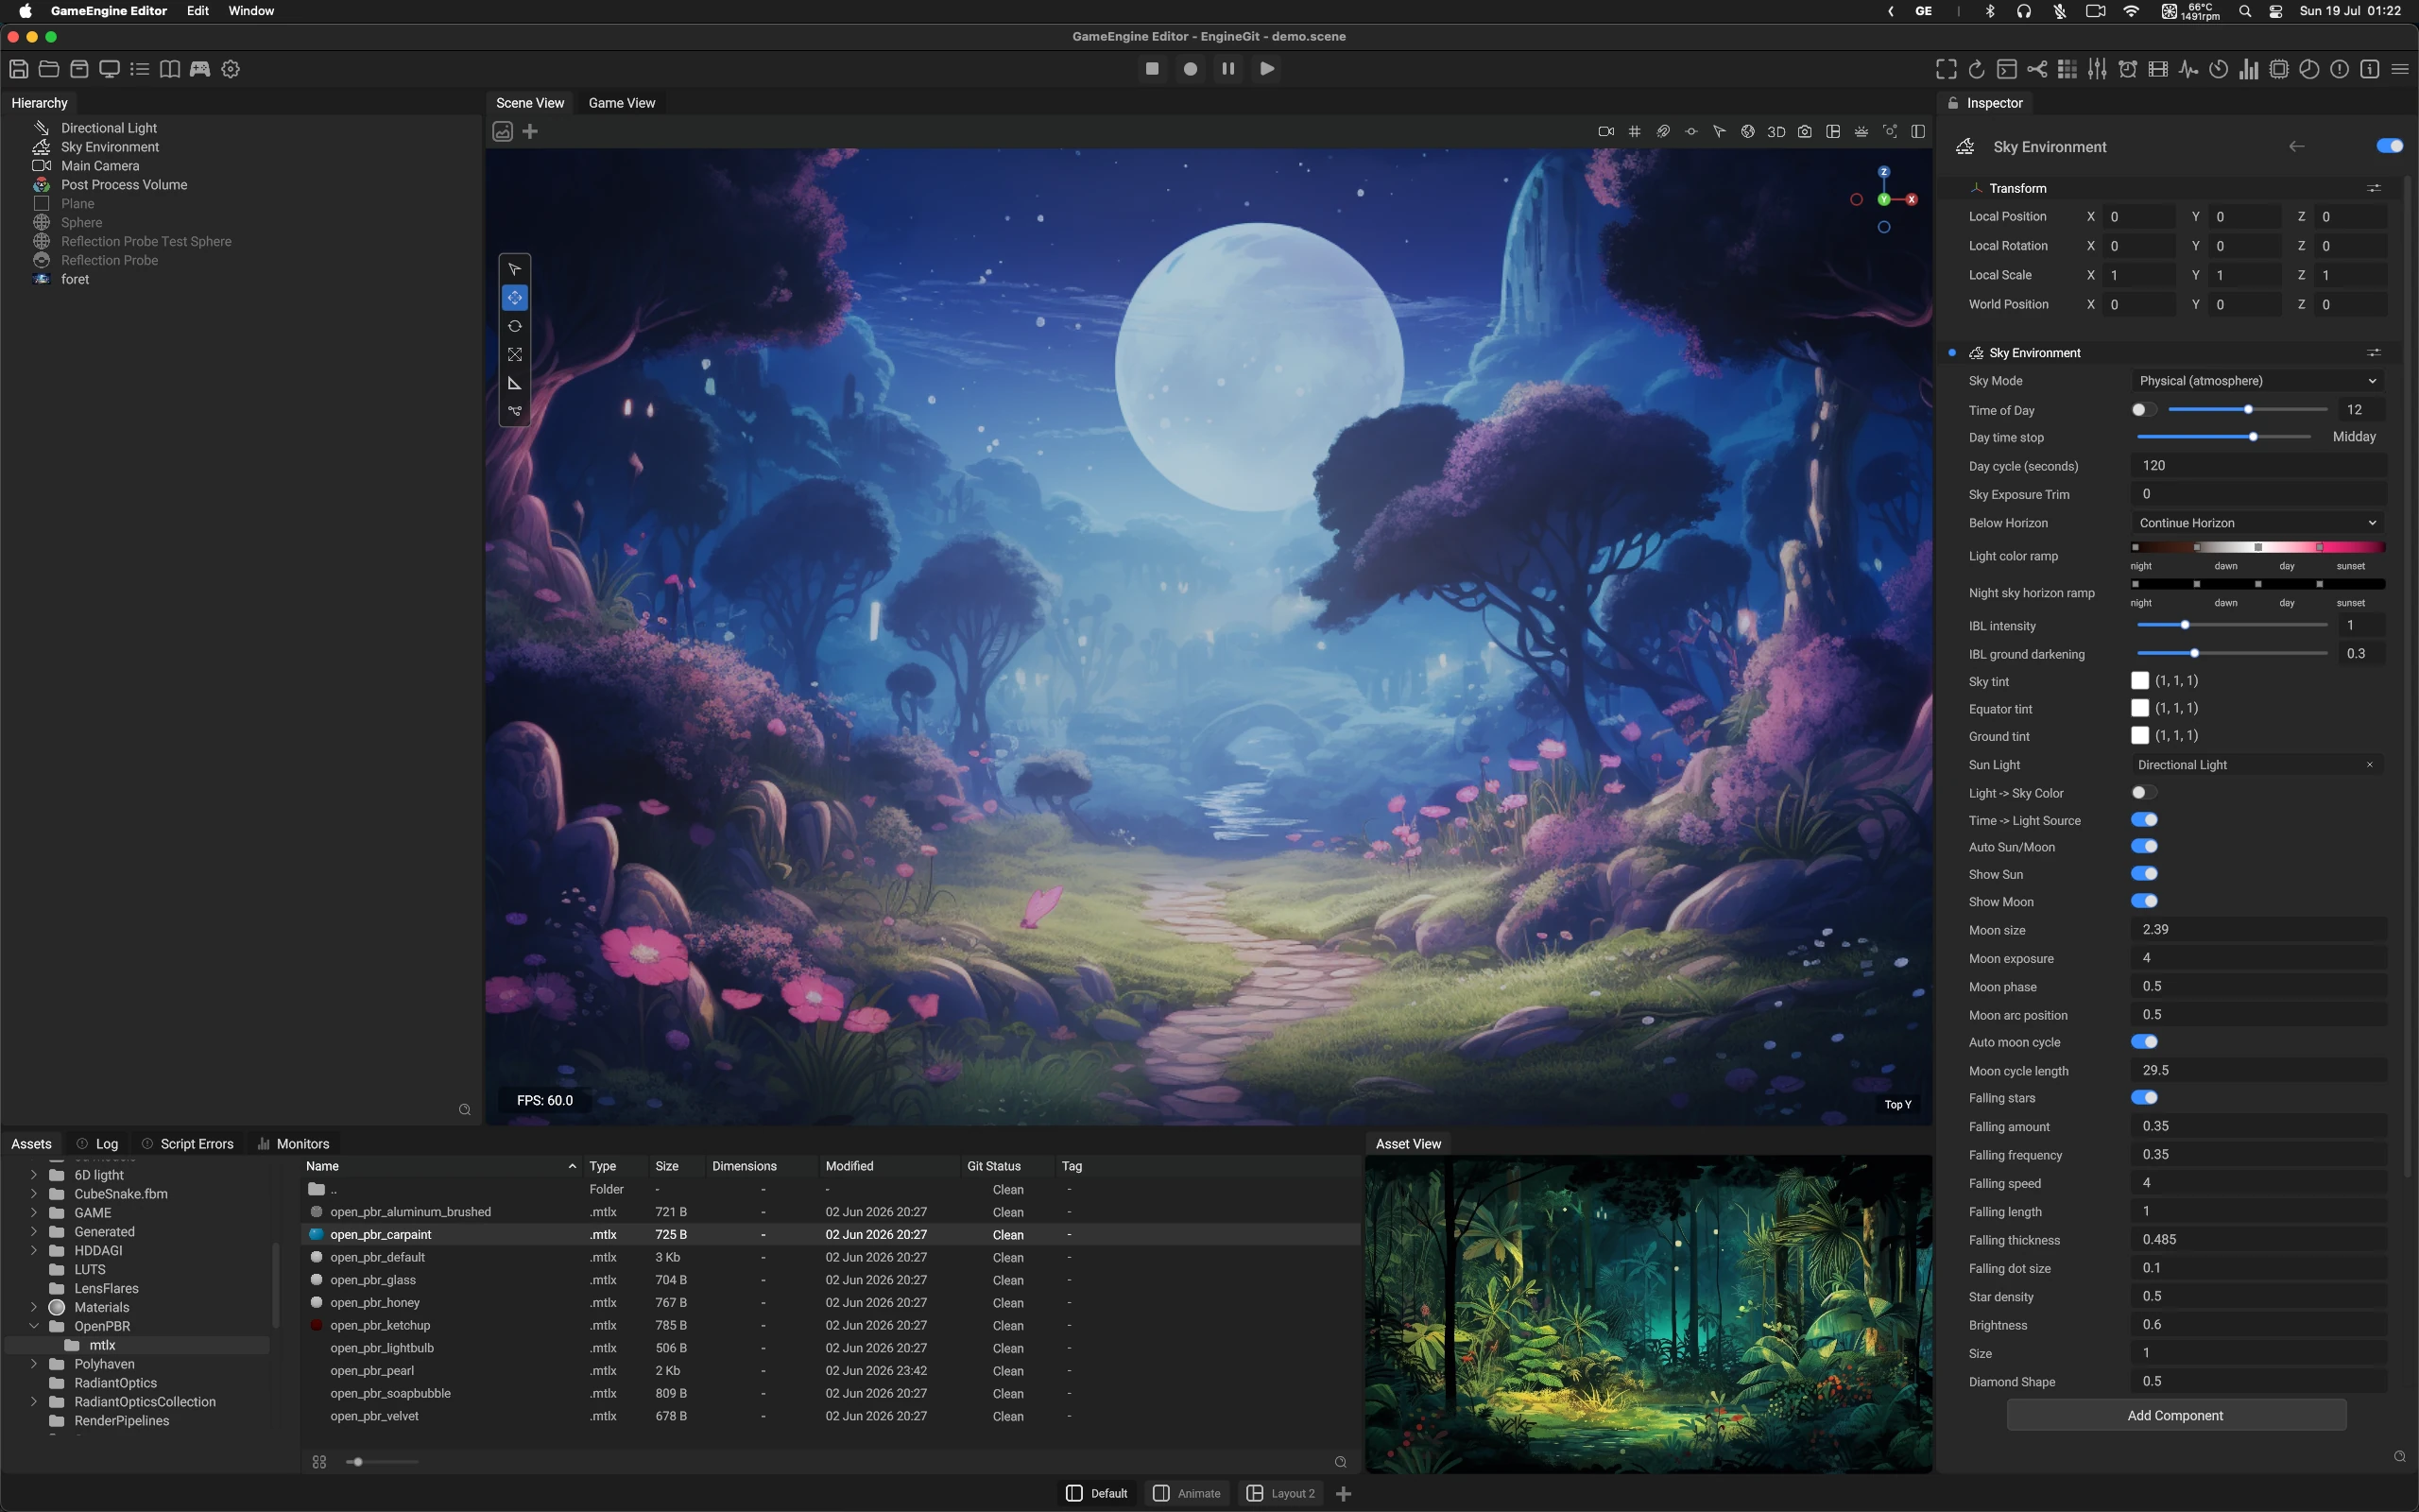The width and height of the screenshot is (2419, 1512).
Task: Click the Add Component button
Action: [2175, 1415]
